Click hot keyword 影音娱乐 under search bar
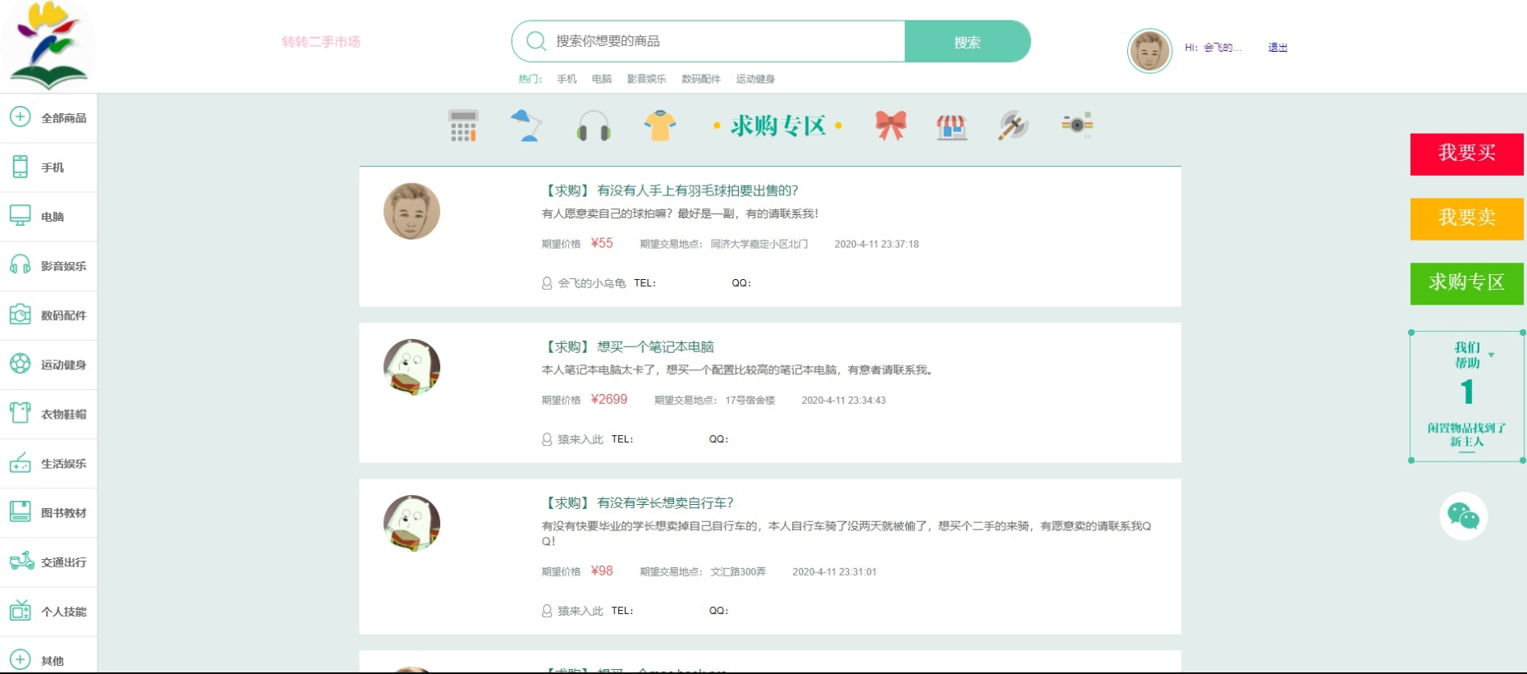Viewport: 1527px width, 674px height. pyautogui.click(x=646, y=79)
